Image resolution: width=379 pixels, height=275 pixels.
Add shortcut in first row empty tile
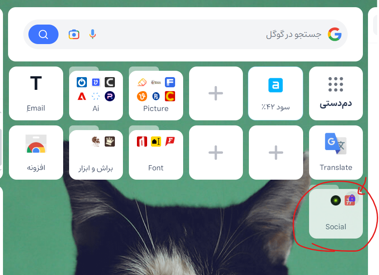tap(216, 93)
